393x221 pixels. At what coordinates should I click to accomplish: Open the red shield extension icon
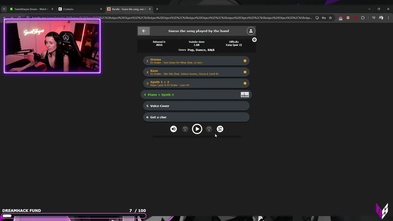pos(356,18)
